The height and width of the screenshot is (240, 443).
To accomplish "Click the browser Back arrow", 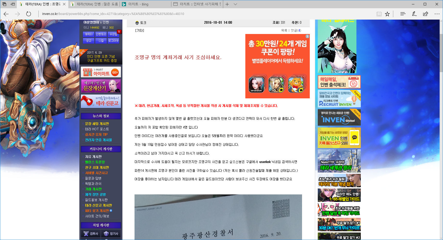I will click(x=6, y=14).
